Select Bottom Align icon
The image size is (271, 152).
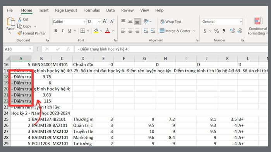[x=137, y=22]
